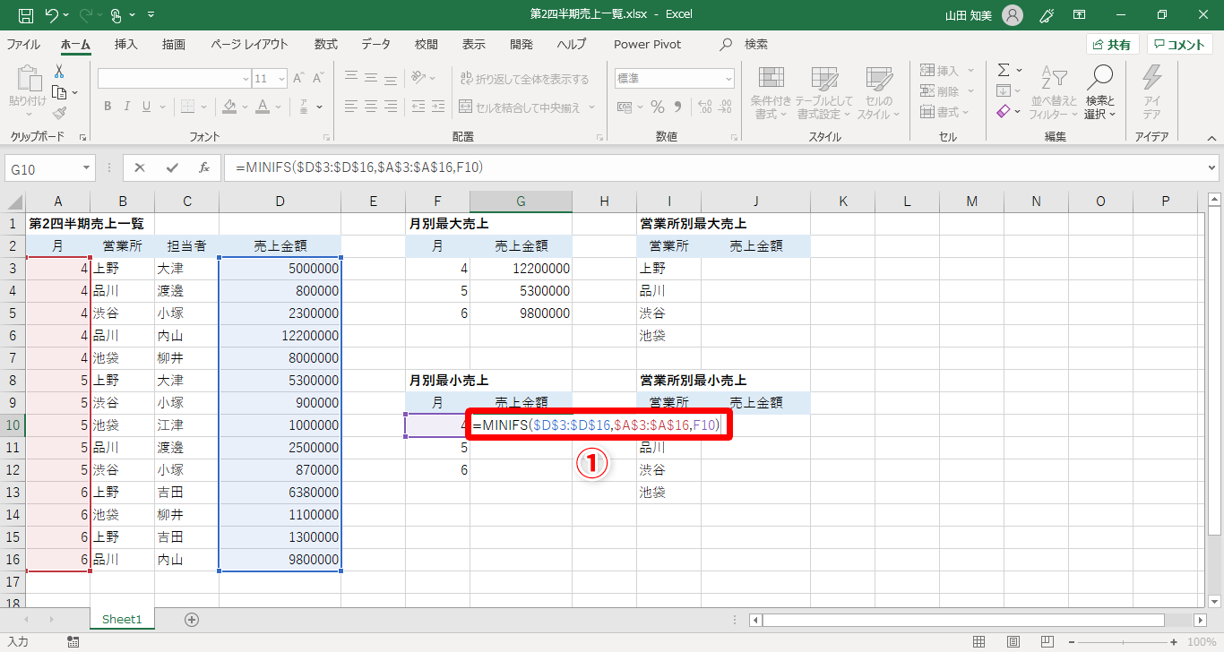Click the Orientation text-angle icon
The height and width of the screenshot is (652, 1224).
(x=419, y=78)
